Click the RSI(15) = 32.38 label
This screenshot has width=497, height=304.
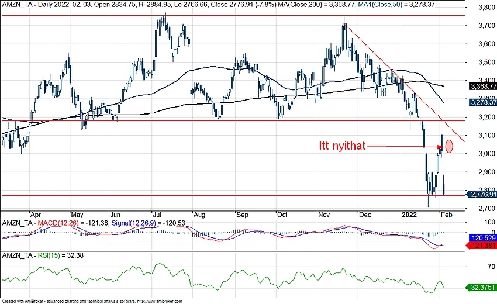61,255
